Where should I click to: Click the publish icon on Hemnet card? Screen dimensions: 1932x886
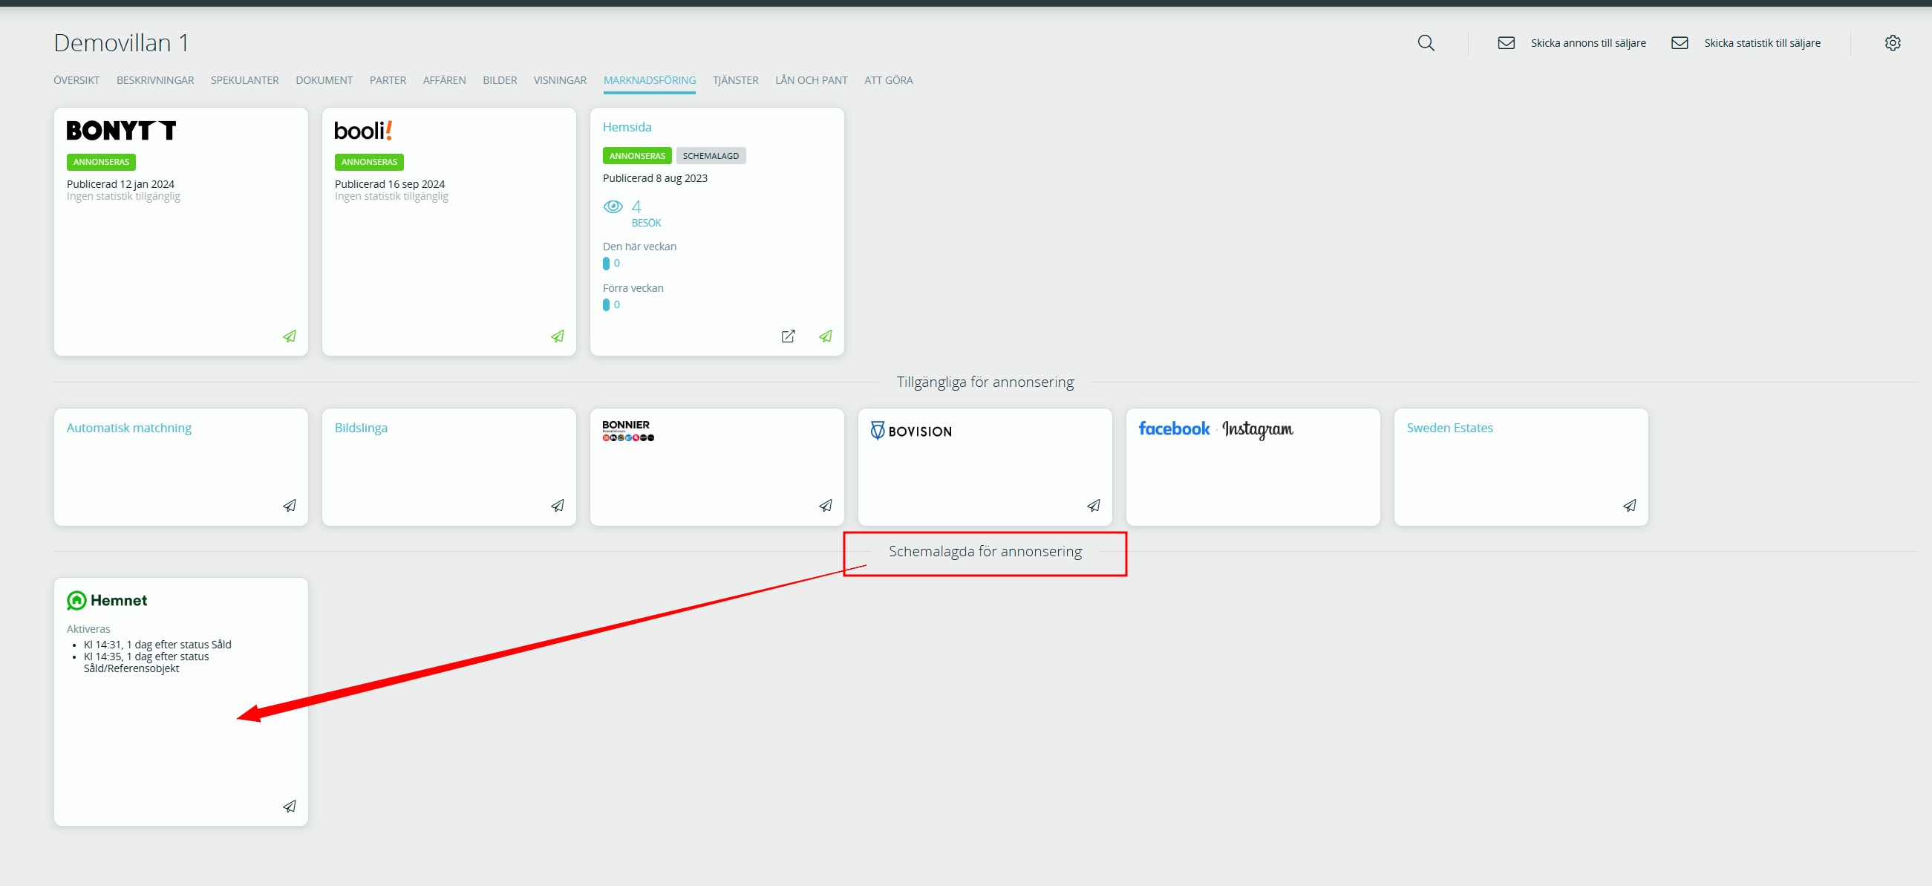tap(290, 807)
